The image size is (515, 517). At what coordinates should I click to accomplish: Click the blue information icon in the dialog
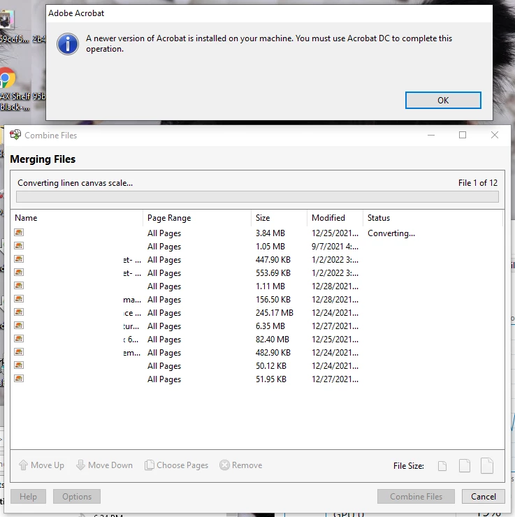pyautogui.click(x=68, y=44)
